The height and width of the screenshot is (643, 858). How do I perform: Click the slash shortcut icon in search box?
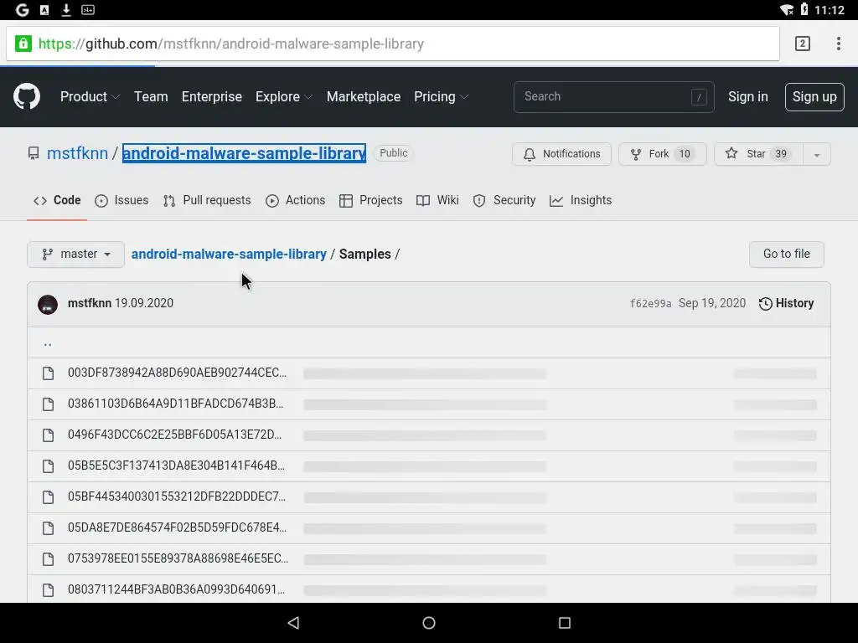click(699, 97)
